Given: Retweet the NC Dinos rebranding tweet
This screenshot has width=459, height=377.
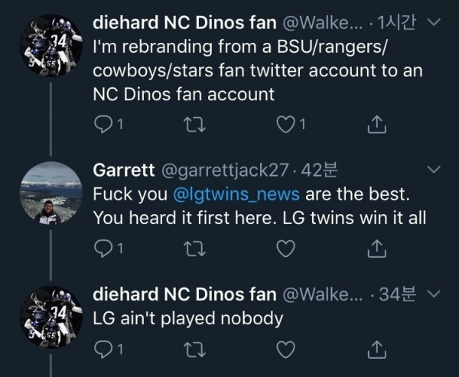Looking at the screenshot, I should [194, 125].
